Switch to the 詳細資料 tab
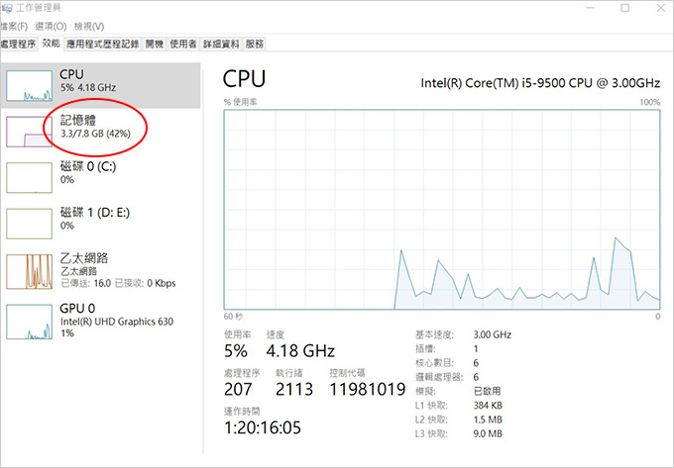Viewport: 674px width, 468px height. pyautogui.click(x=221, y=45)
